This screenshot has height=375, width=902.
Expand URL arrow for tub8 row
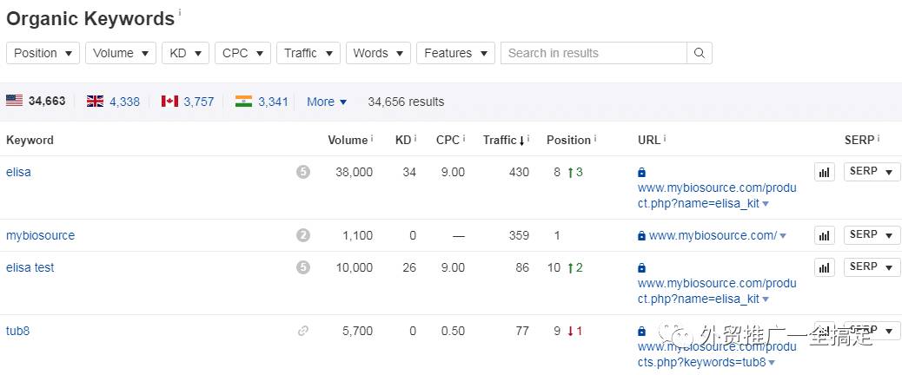point(772,363)
